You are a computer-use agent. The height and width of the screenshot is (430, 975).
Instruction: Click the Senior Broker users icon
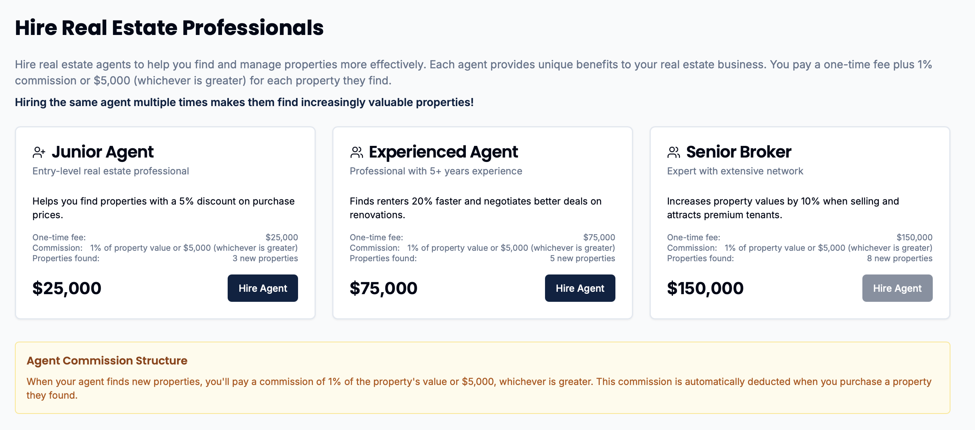click(674, 152)
